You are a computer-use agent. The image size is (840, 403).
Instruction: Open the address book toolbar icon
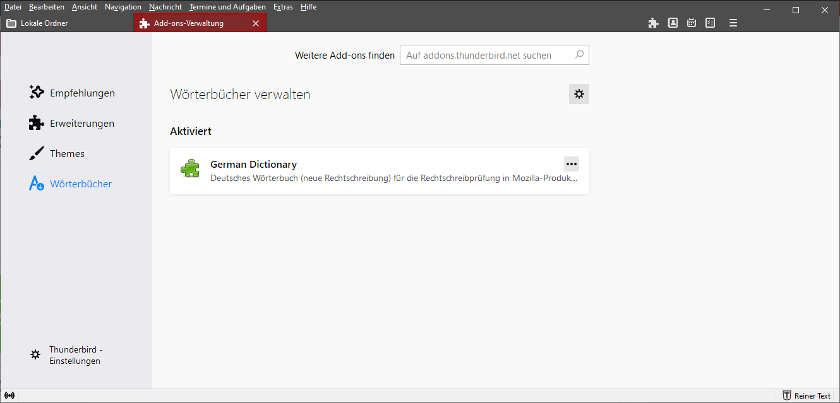[x=673, y=23]
